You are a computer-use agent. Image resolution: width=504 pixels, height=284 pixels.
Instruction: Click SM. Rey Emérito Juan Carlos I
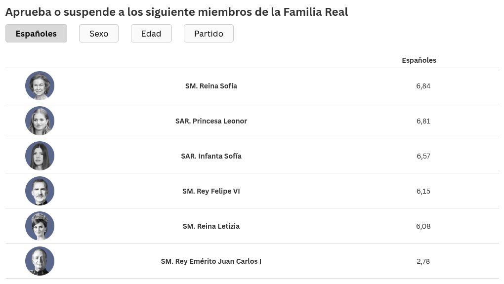tap(211, 261)
